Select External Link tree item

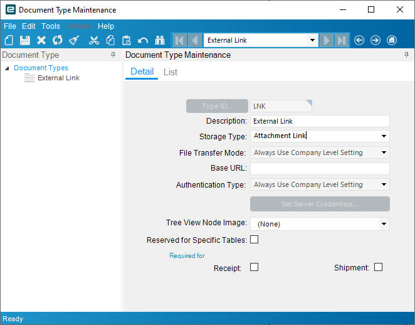coord(58,78)
